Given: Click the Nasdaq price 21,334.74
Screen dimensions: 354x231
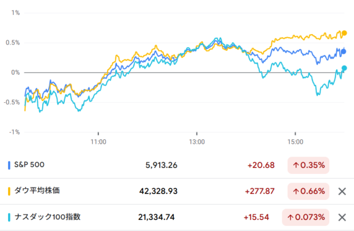Looking at the screenshot, I should 158,217.
